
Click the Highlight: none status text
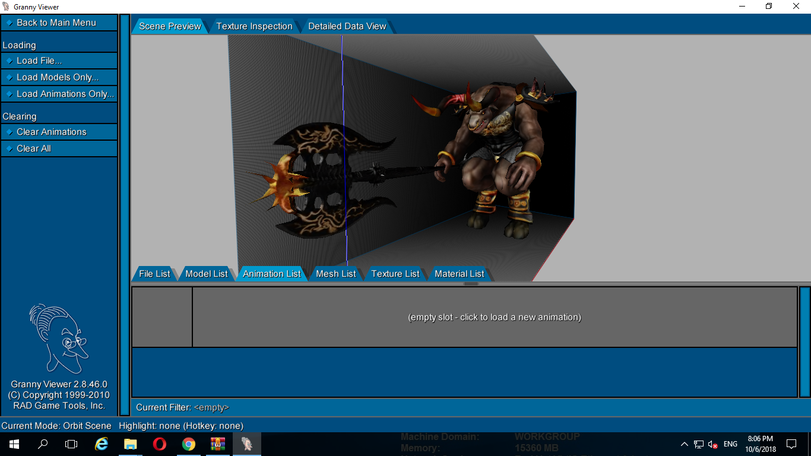(181, 426)
